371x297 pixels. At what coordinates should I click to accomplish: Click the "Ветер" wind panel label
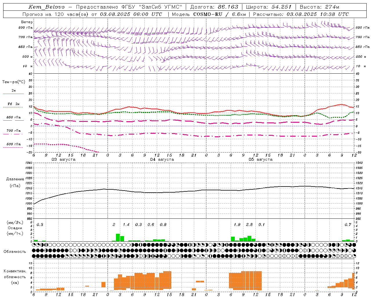pyautogui.click(x=27, y=22)
